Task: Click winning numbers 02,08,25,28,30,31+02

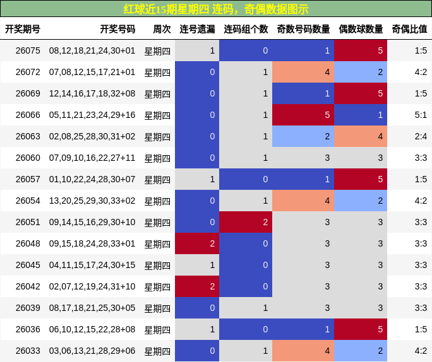Action: pyautogui.click(x=92, y=136)
